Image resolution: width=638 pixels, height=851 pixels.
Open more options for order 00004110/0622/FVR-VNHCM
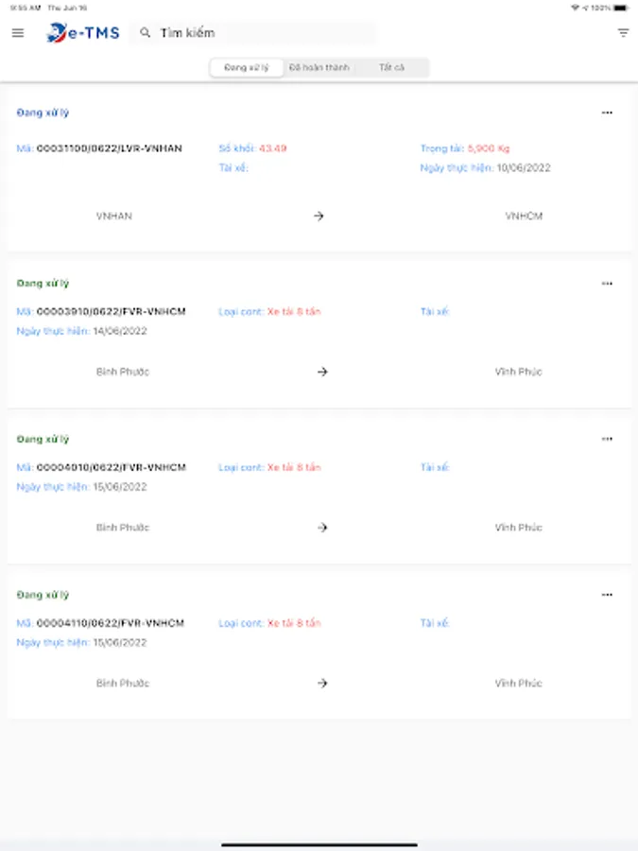[x=607, y=595]
